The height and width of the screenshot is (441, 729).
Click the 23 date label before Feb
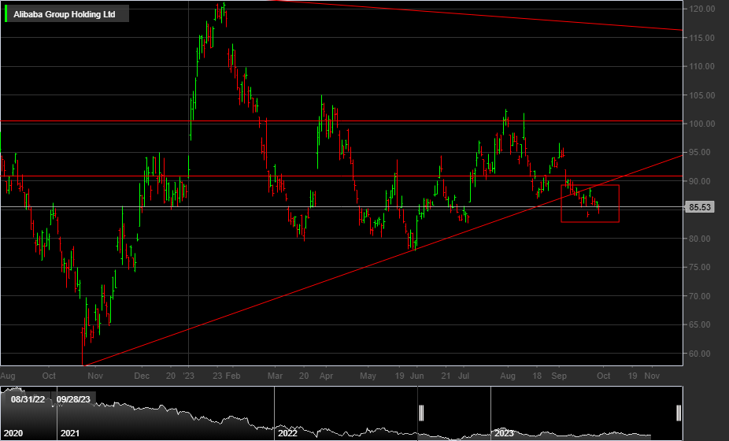pyautogui.click(x=217, y=376)
